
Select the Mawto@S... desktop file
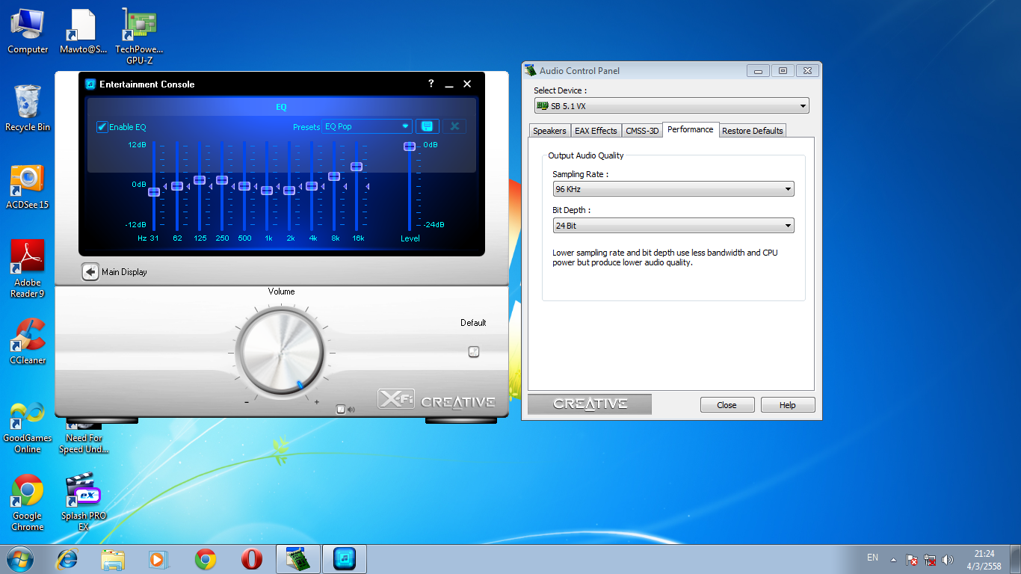pyautogui.click(x=84, y=31)
